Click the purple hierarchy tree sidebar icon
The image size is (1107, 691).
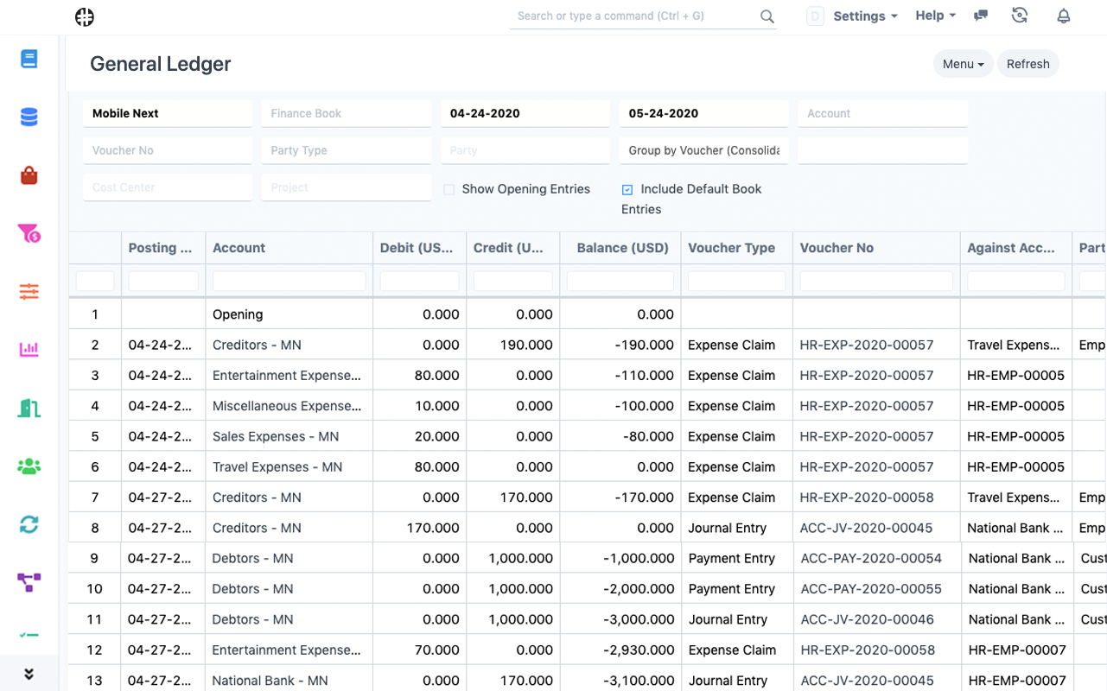[x=29, y=583]
